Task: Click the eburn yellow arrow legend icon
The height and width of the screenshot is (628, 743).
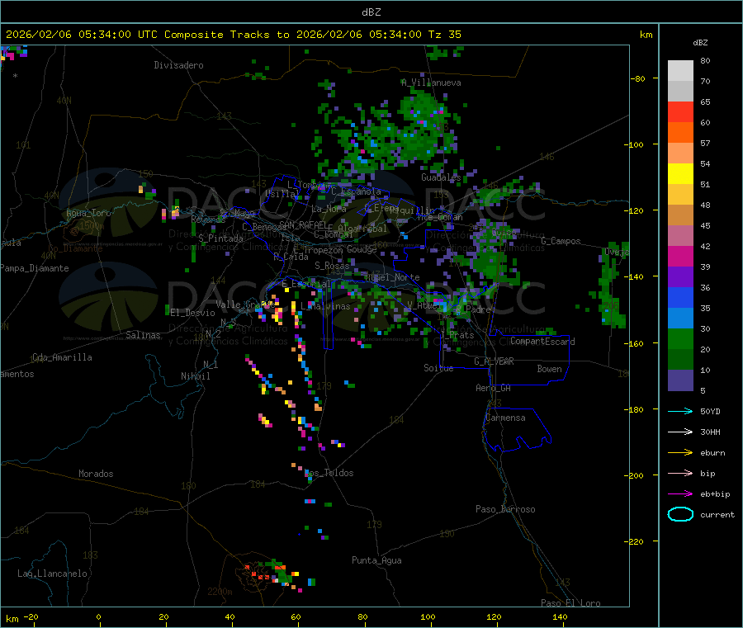Action: (680, 453)
